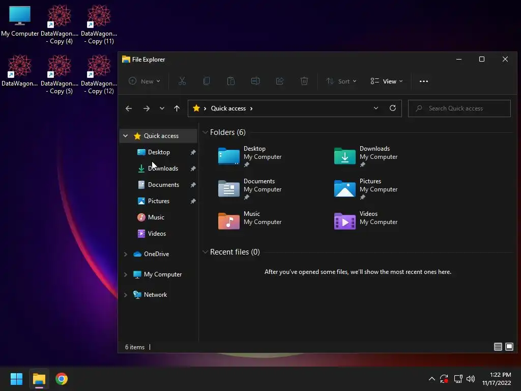The width and height of the screenshot is (521, 391).
Task: Click the File Explorer taskbar icon
Action: click(x=39, y=379)
